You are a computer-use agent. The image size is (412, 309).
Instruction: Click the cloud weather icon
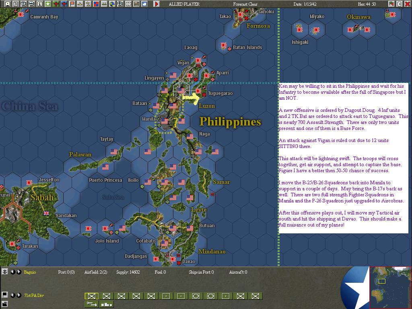click(144, 4)
